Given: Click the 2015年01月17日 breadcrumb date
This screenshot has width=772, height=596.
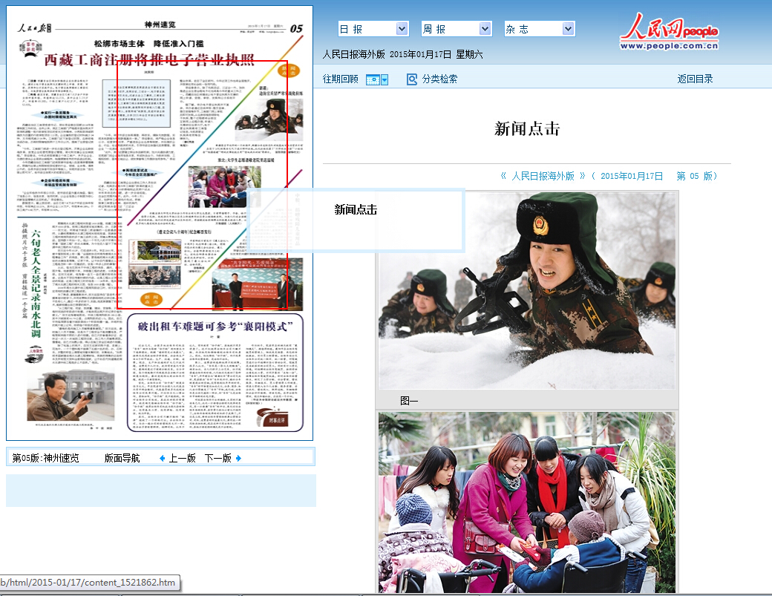Looking at the screenshot, I should coord(632,176).
